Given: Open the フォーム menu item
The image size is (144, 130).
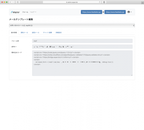Looking at the screenshot, I should [25, 12].
